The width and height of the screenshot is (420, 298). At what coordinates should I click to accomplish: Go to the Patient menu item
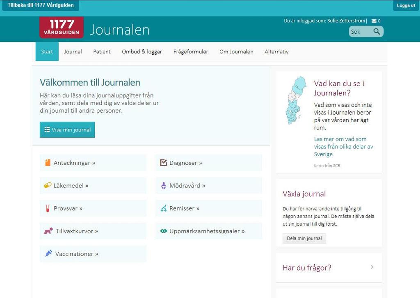[102, 51]
